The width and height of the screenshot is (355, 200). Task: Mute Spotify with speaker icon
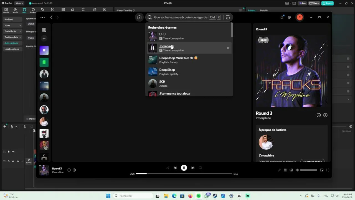click(x=297, y=170)
